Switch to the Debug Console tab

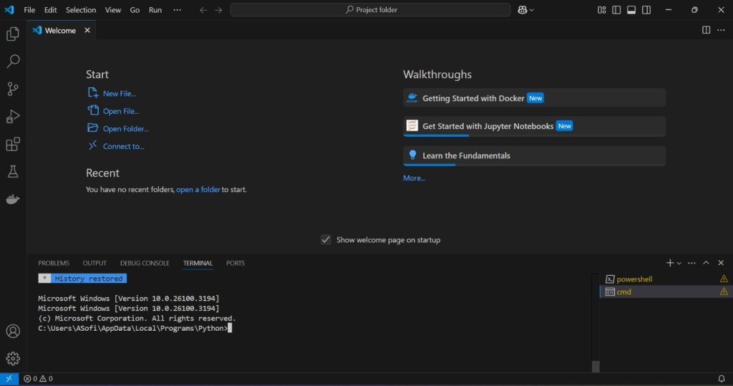click(145, 263)
